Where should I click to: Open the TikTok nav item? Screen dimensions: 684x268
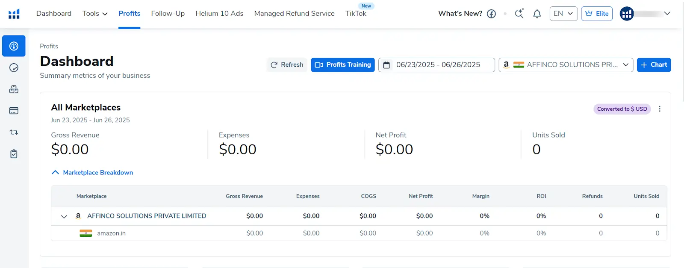click(356, 14)
